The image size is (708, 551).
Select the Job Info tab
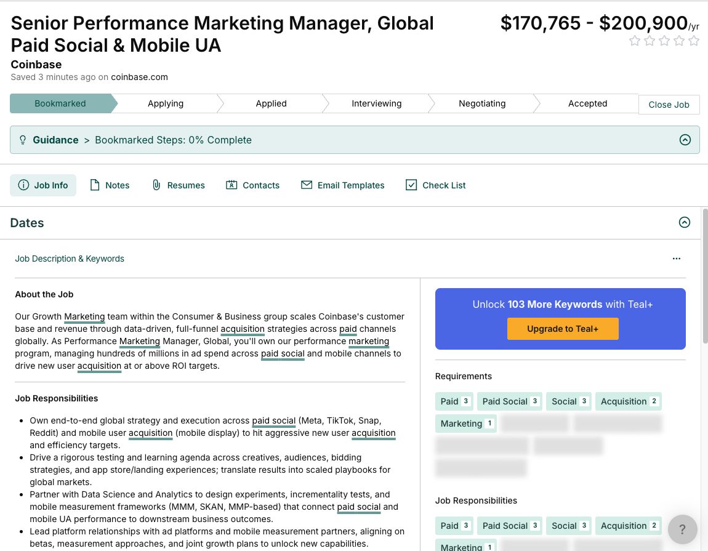43,185
